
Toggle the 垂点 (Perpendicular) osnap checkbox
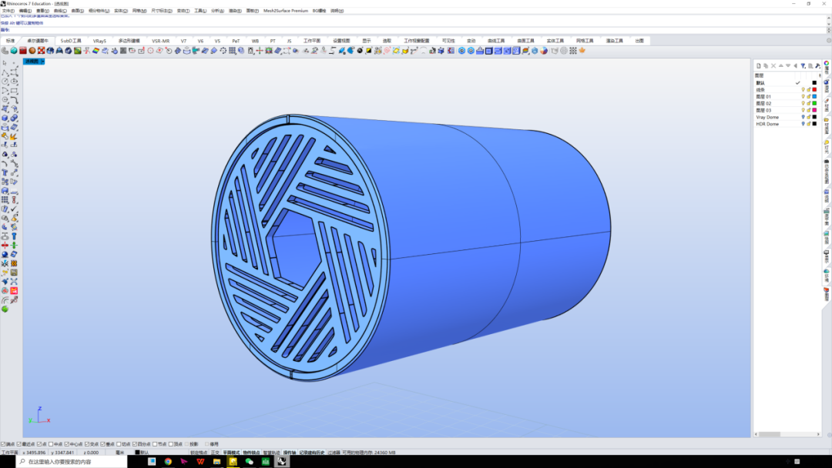[x=103, y=444]
